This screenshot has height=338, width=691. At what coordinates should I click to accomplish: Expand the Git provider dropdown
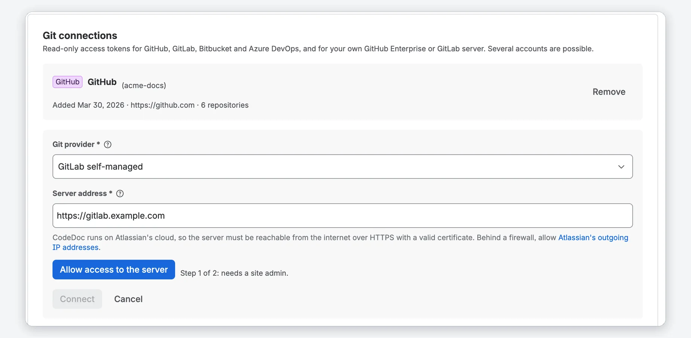pyautogui.click(x=342, y=166)
